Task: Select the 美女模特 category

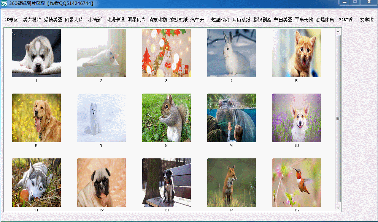Action: tap(32, 20)
